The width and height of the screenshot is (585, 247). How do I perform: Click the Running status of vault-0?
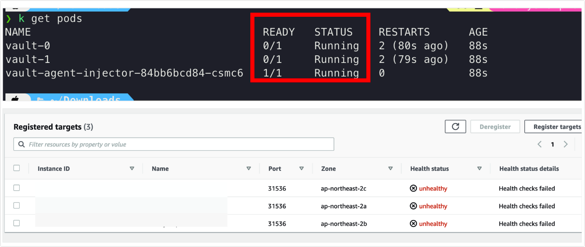(x=337, y=46)
